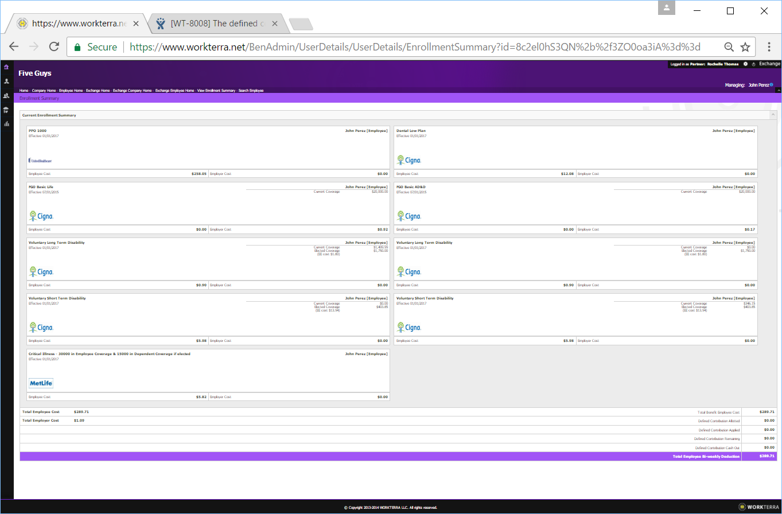
Task: Click the home icon in the left sidebar
Action: click(6, 67)
